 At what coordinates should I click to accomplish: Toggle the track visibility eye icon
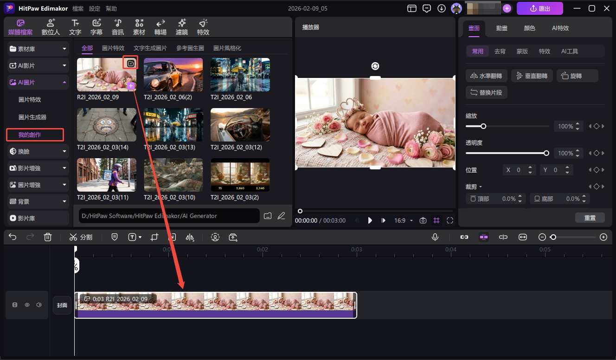[27, 304]
